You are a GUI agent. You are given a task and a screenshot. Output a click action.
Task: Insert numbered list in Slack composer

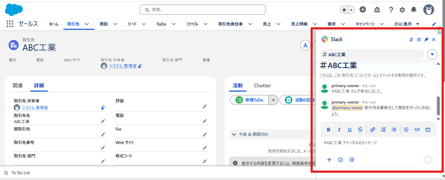(383, 130)
